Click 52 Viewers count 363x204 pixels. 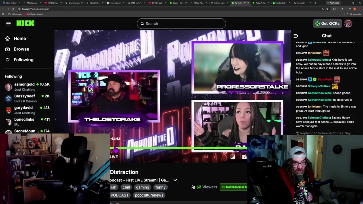pos(204,187)
